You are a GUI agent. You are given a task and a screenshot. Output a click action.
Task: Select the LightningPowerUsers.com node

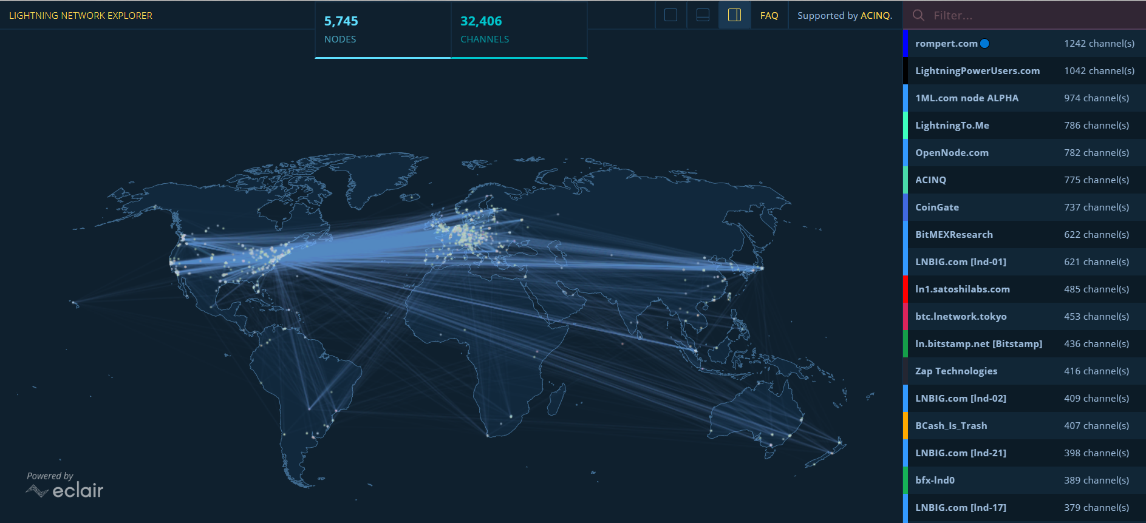click(x=1025, y=70)
